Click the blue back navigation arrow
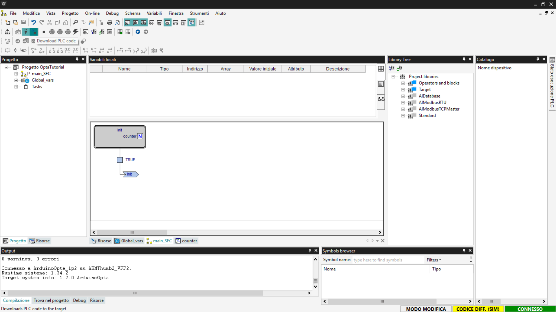This screenshot has width=556, height=312. (x=138, y=32)
